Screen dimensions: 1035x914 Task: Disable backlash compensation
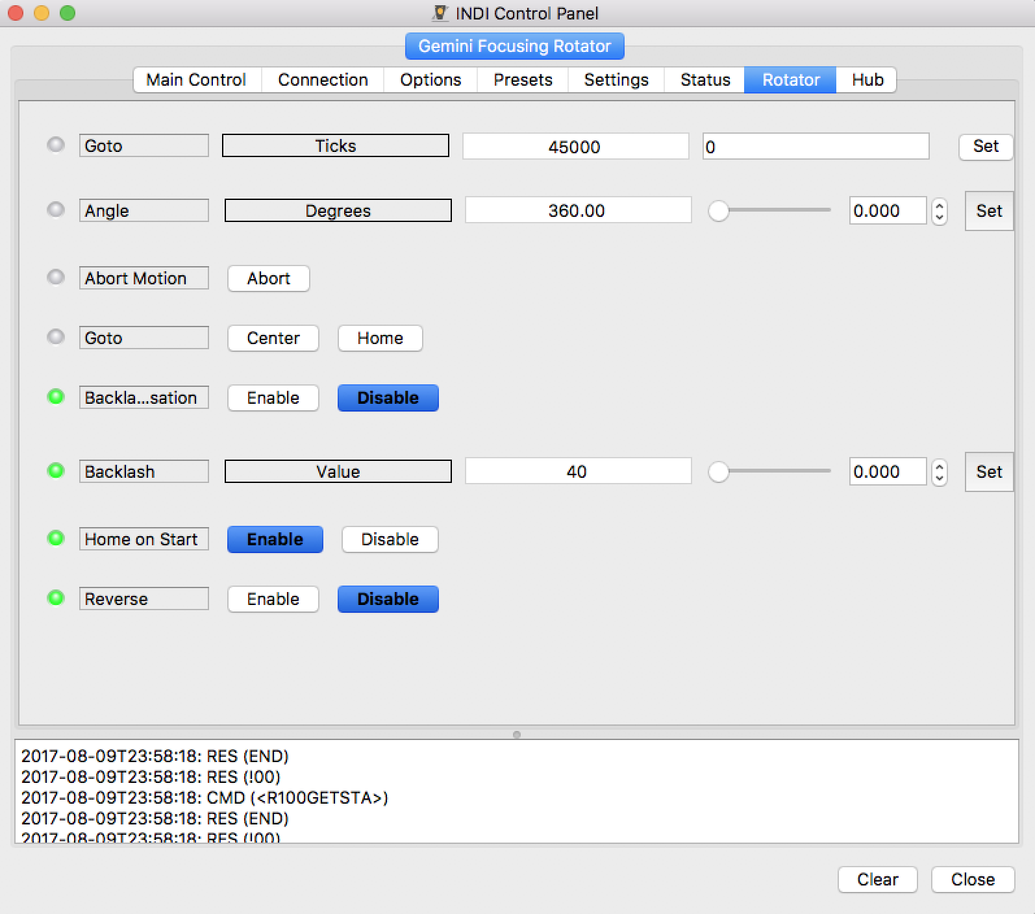point(388,398)
